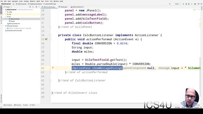Click the src breadcrumb in navigation bar
The width and height of the screenshot is (203, 114).
pos(13,4)
